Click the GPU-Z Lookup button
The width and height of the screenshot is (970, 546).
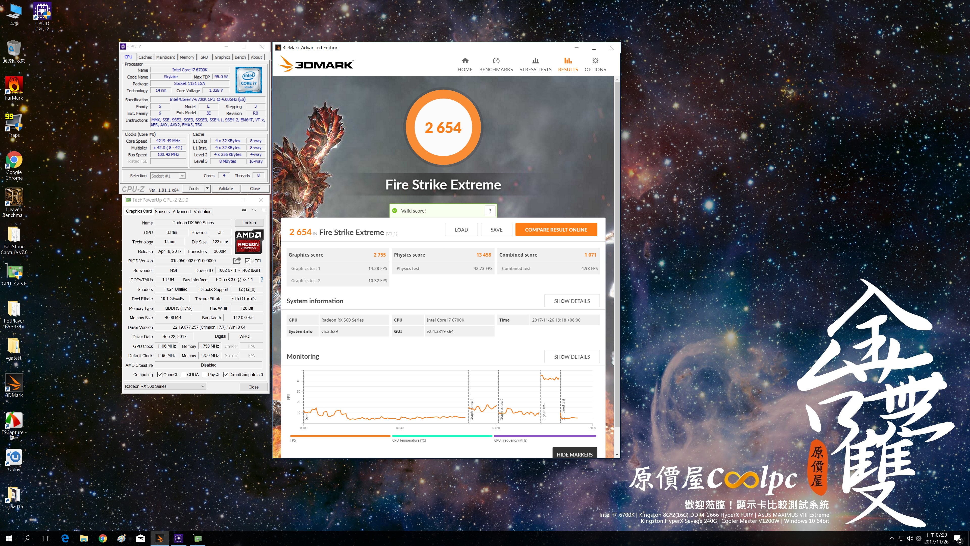pyautogui.click(x=249, y=223)
